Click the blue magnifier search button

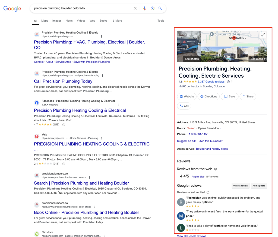160,8
